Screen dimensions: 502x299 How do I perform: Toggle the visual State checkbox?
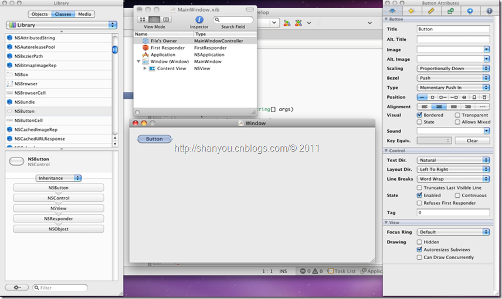pos(419,122)
